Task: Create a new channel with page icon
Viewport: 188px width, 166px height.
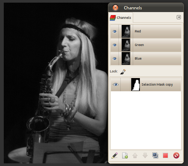Action: (125, 155)
